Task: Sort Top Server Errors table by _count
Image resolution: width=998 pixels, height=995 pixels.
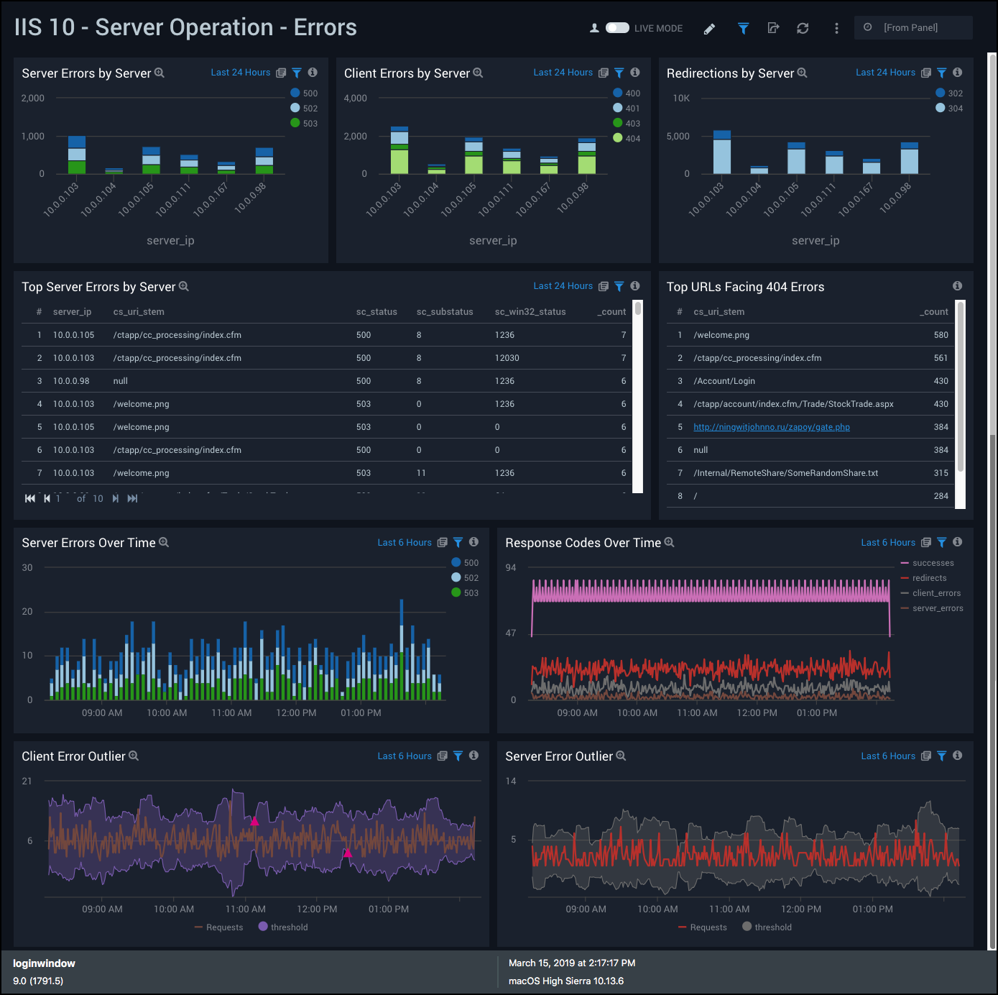Action: 611,312
